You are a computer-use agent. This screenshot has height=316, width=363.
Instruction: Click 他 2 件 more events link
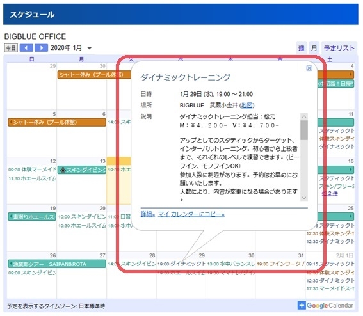point(330,193)
